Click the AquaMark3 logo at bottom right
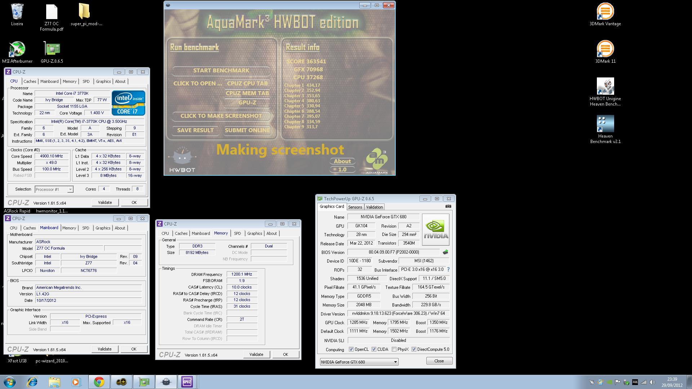692x389 pixels. pyautogui.click(x=377, y=161)
